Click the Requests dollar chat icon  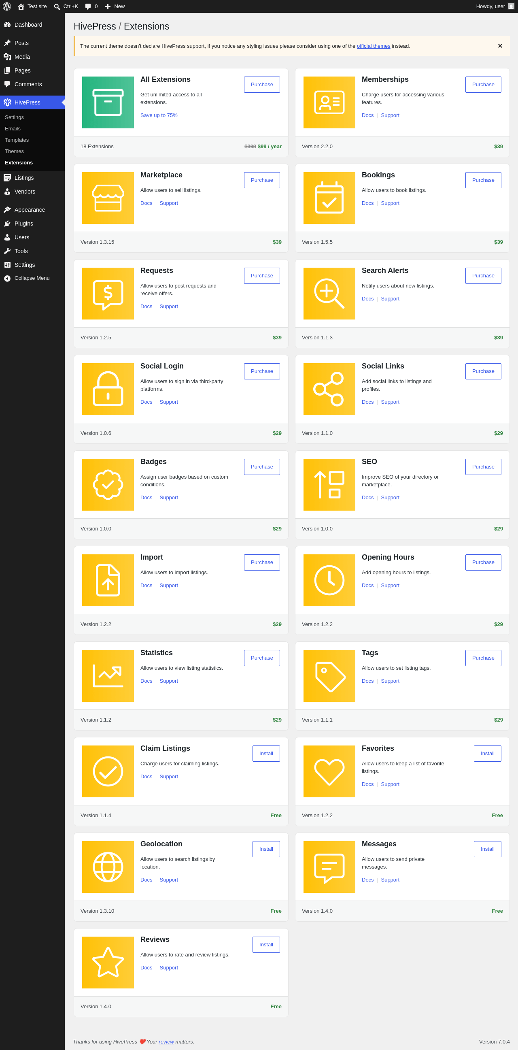coord(108,294)
